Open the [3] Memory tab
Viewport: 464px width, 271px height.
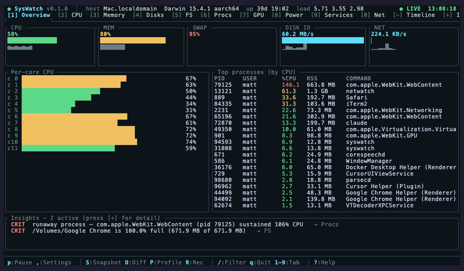tap(107, 15)
